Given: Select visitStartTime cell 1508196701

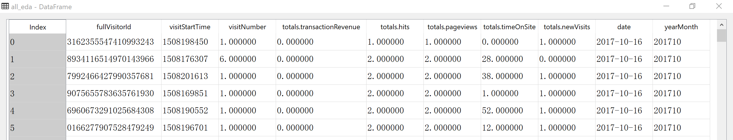Looking at the screenshot, I should pyautogui.click(x=190, y=128).
